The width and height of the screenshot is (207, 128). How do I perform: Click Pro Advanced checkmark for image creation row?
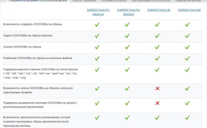(x=97, y=24)
